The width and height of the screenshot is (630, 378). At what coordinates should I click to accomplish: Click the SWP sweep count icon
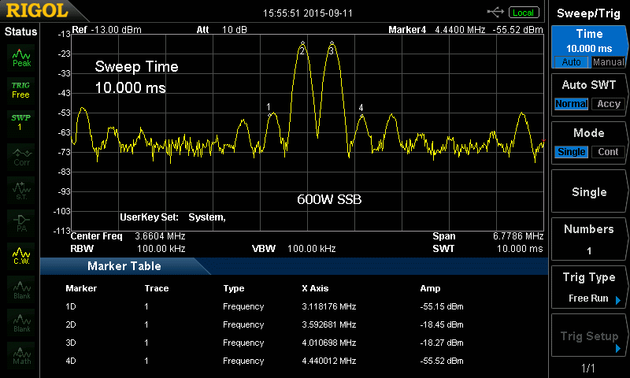point(21,122)
